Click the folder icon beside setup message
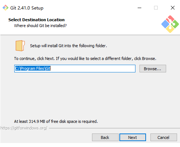The image size is (180, 147). pos(20,46)
